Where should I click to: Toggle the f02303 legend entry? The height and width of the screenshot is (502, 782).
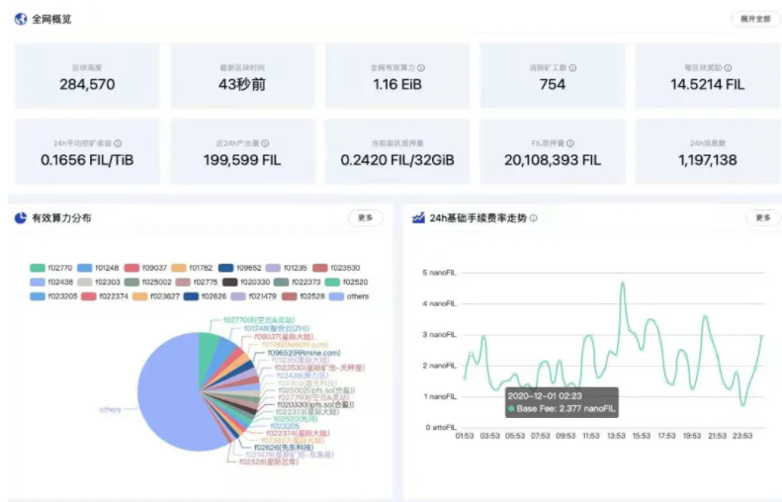(99, 283)
